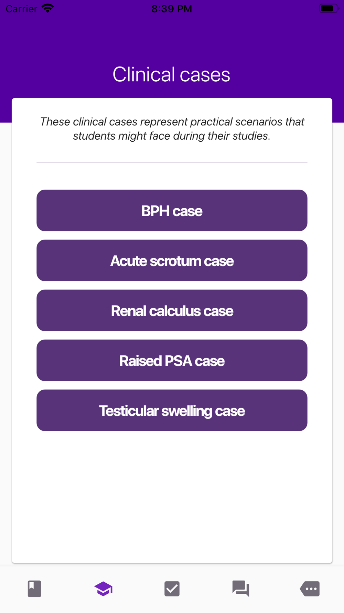Click the 8:39 PM clock
The width and height of the screenshot is (344, 613).
pyautogui.click(x=172, y=9)
